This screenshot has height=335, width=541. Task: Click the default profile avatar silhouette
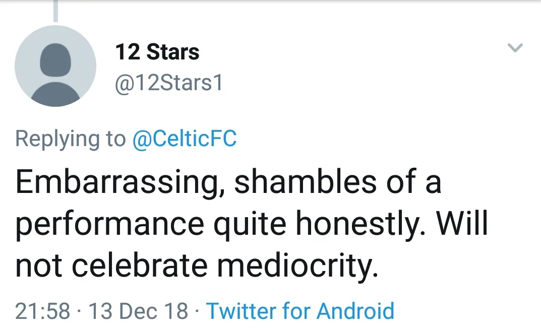point(55,66)
